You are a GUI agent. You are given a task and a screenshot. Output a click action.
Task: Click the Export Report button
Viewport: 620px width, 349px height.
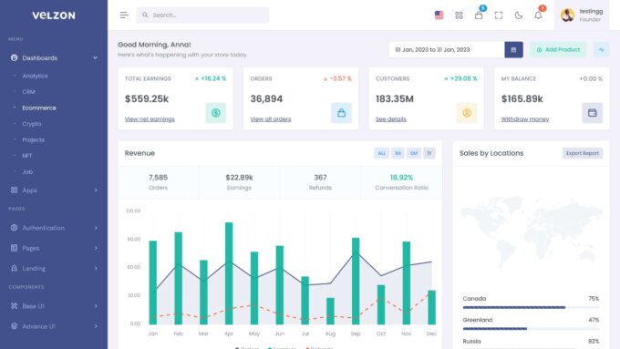(583, 153)
